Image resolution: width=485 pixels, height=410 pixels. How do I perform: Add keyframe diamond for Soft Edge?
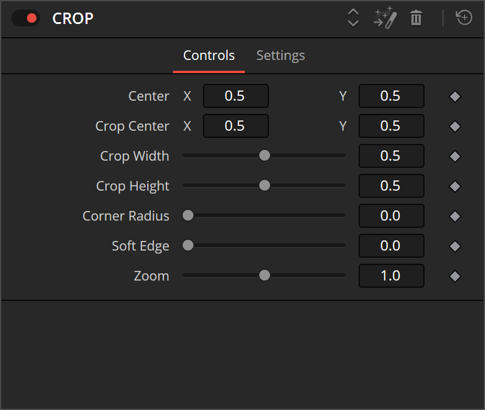tap(455, 246)
